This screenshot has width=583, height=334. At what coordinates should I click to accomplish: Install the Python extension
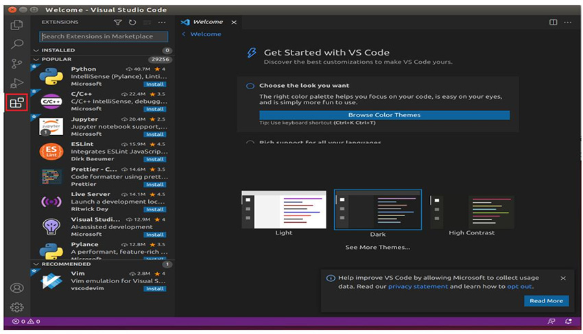[155, 84]
